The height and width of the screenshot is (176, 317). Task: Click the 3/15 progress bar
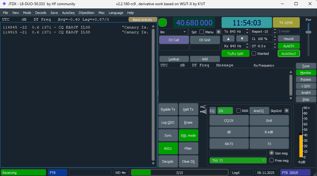coord(180,173)
